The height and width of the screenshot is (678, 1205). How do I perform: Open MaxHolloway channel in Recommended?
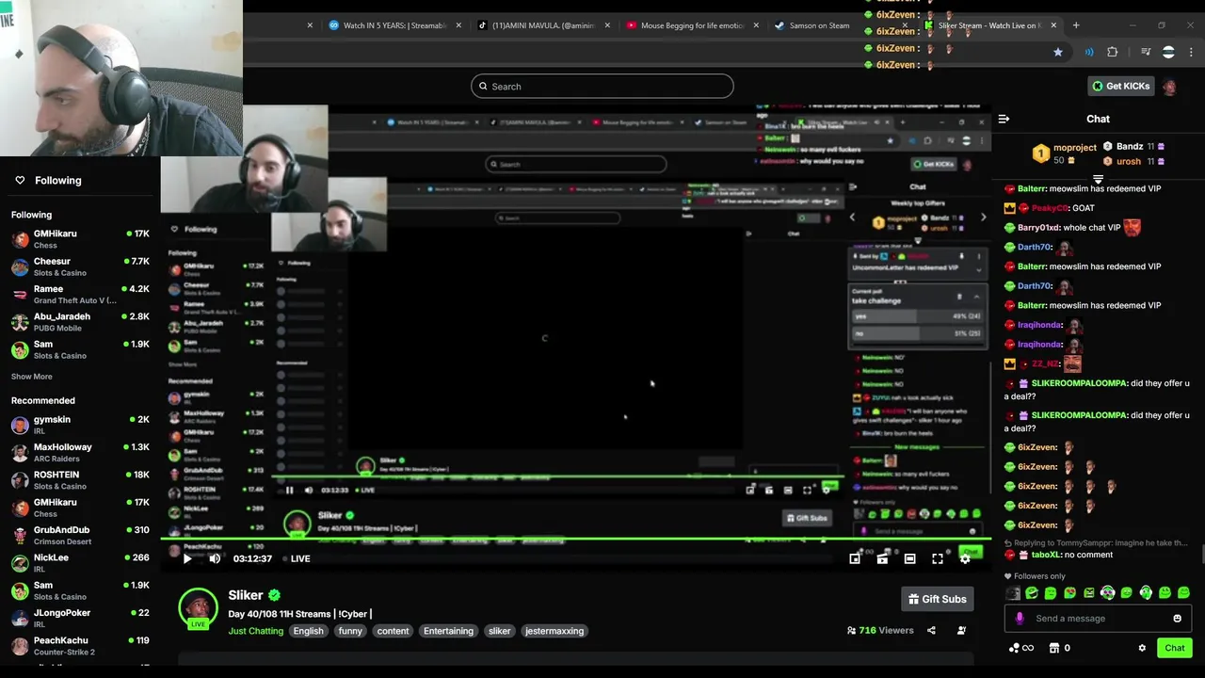tap(80, 452)
